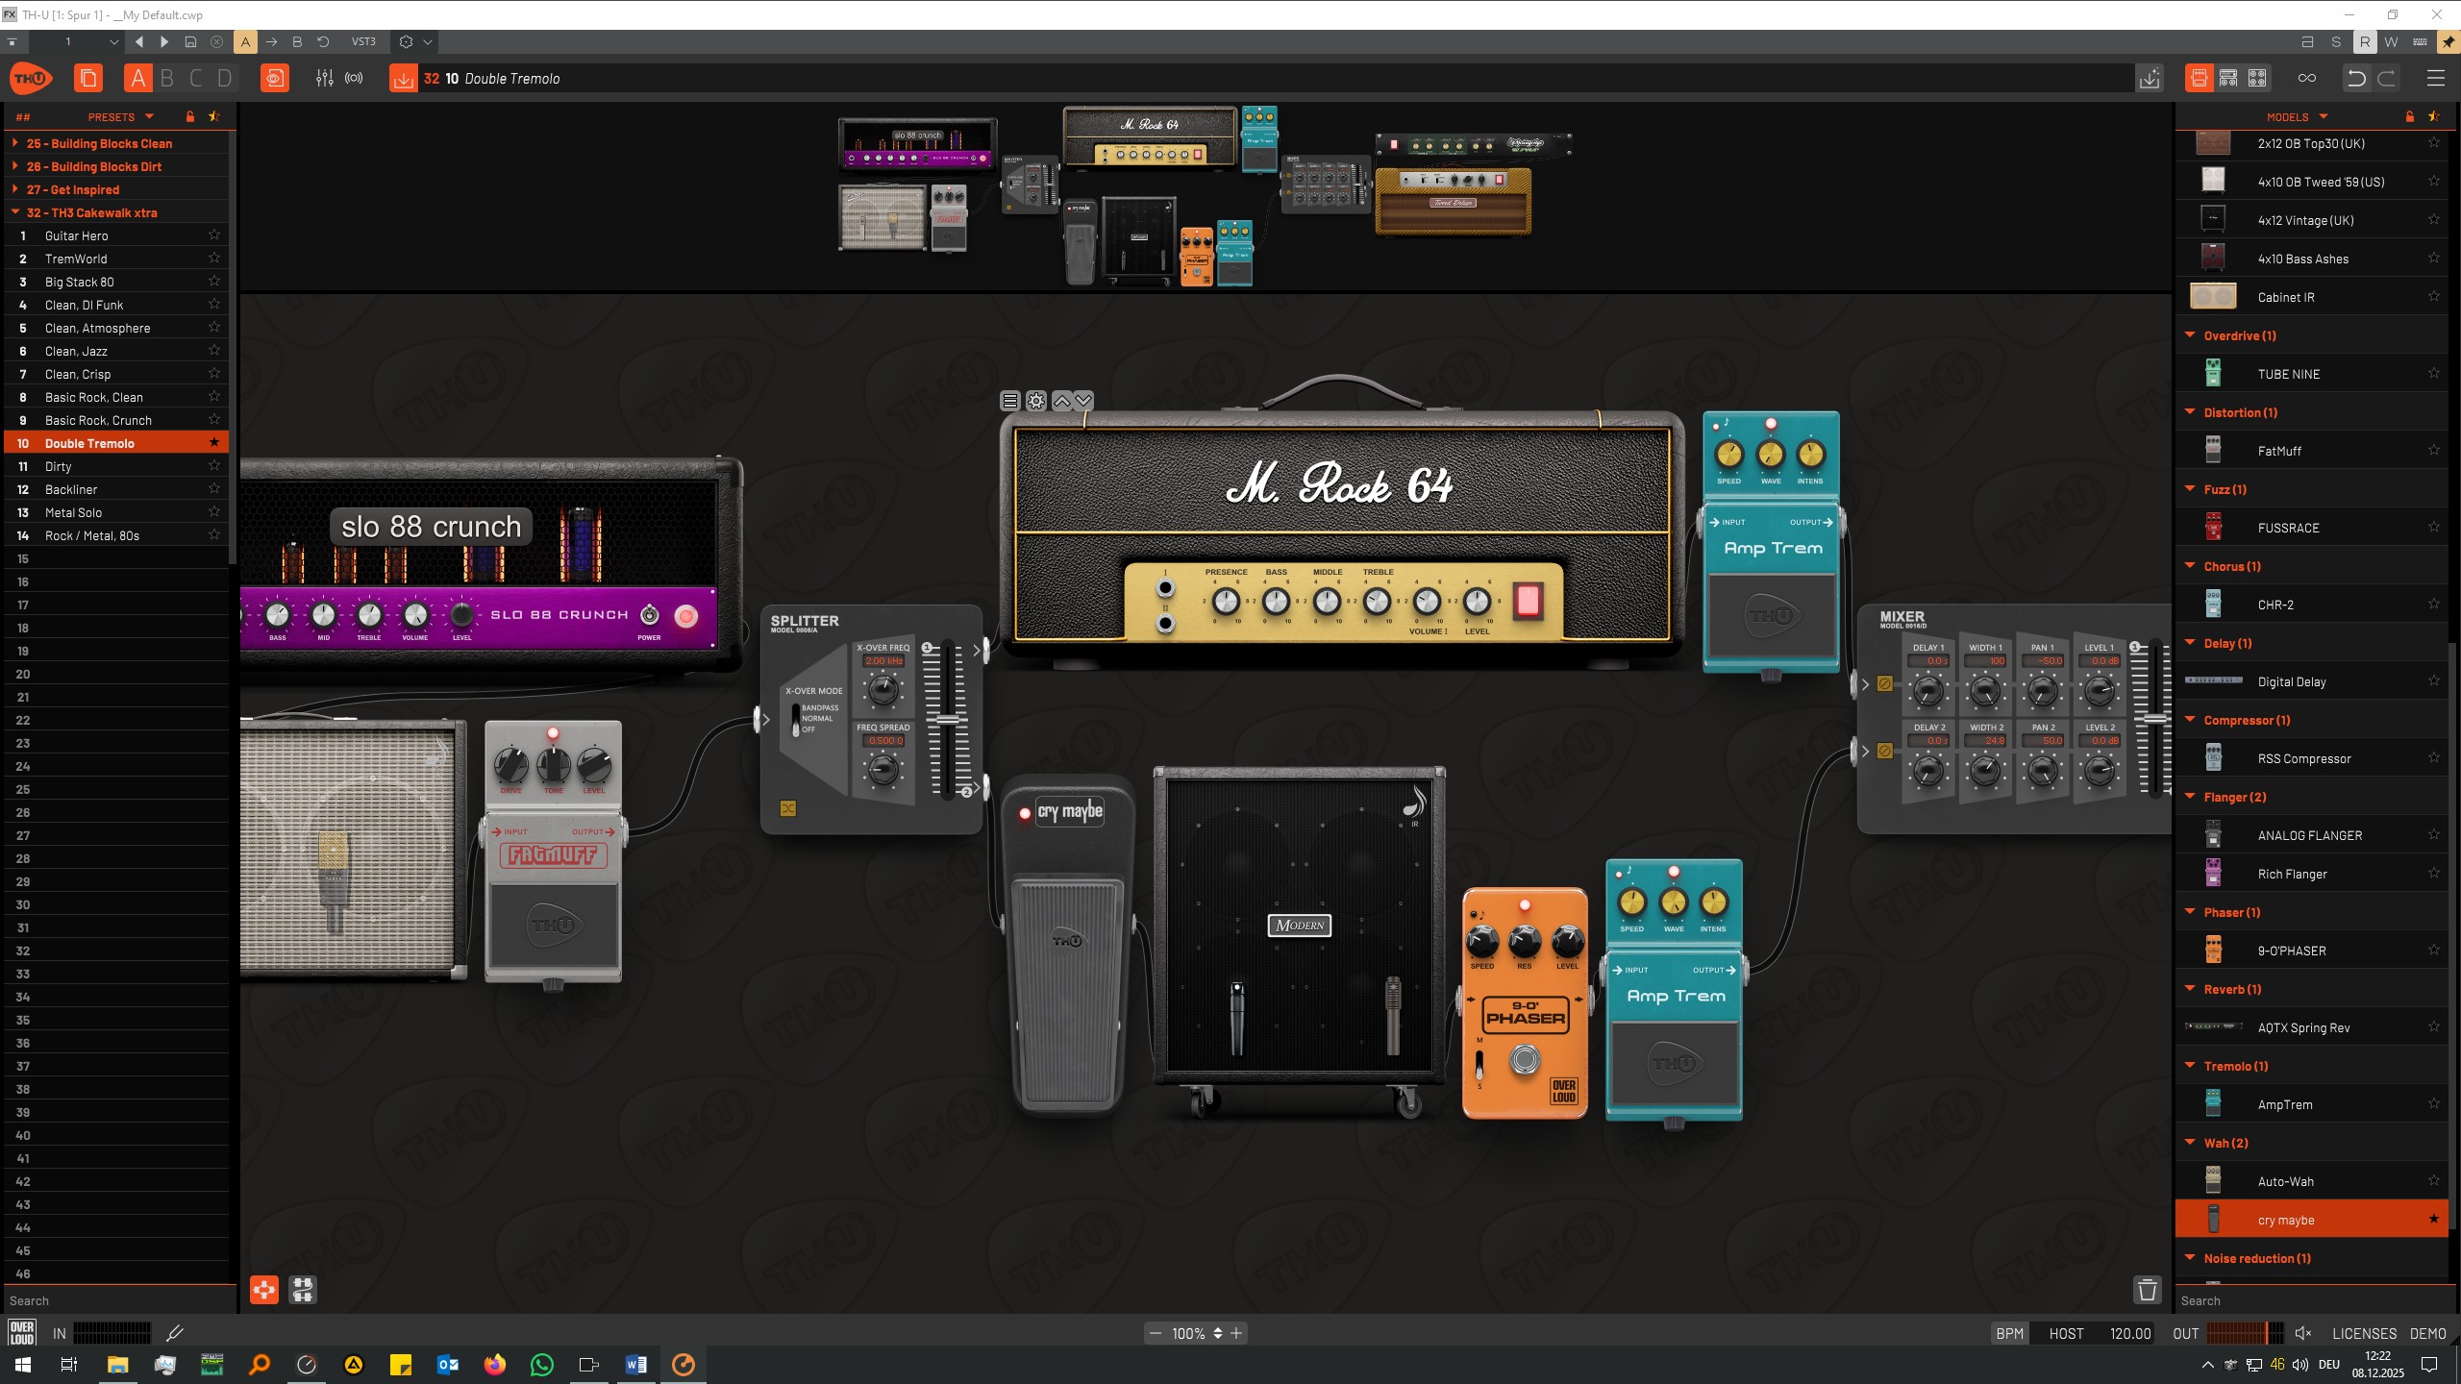Expand the 27 - Get Inspired bank
Viewport: 2461px width, 1384px height.
click(x=14, y=189)
